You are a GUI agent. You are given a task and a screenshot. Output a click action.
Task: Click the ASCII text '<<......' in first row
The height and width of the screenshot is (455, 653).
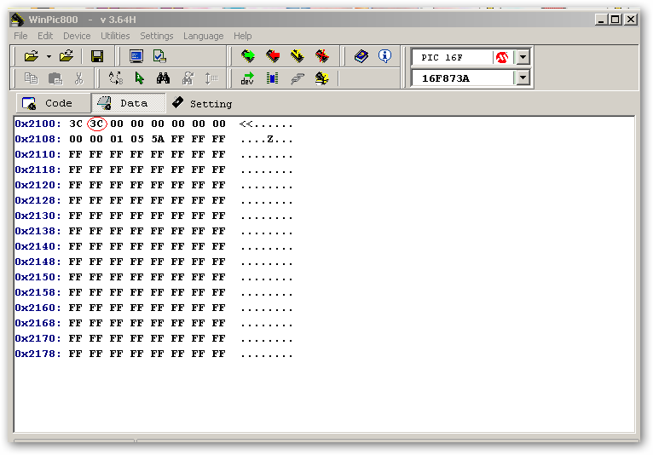click(x=266, y=124)
